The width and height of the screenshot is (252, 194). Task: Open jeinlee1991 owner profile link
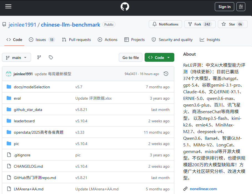click(22, 25)
